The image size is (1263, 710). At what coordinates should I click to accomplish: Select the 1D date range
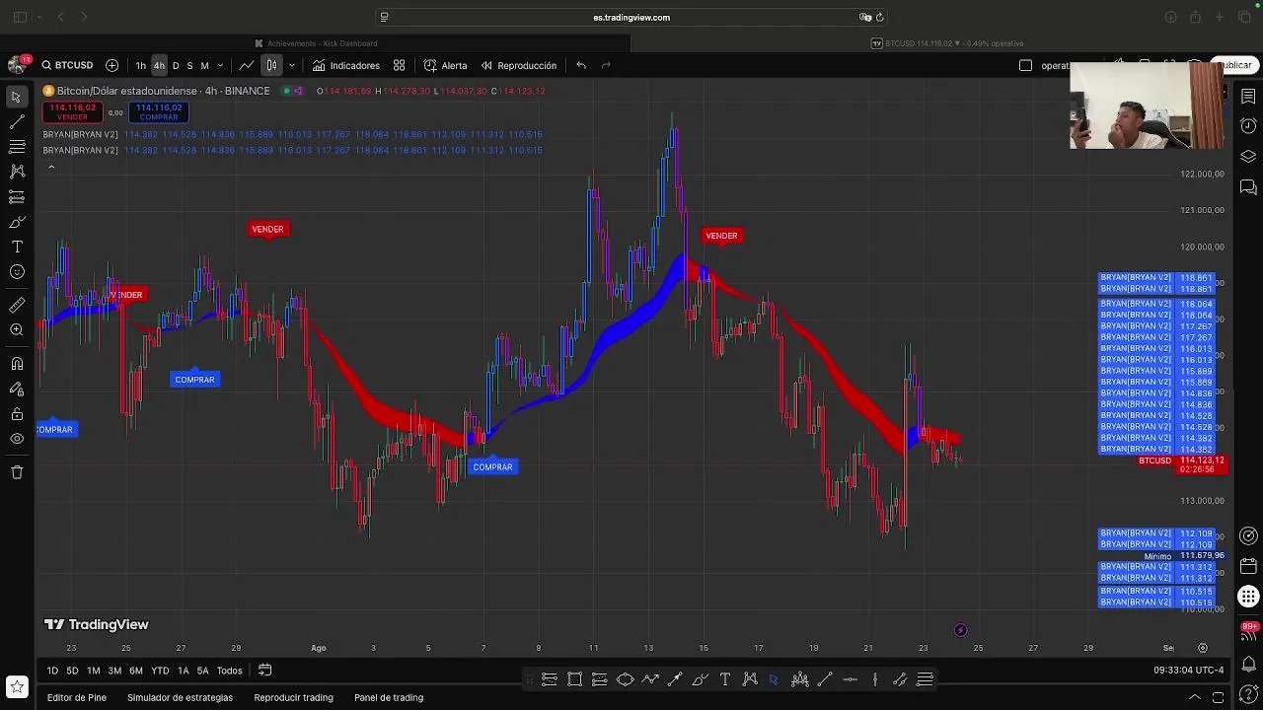52,671
